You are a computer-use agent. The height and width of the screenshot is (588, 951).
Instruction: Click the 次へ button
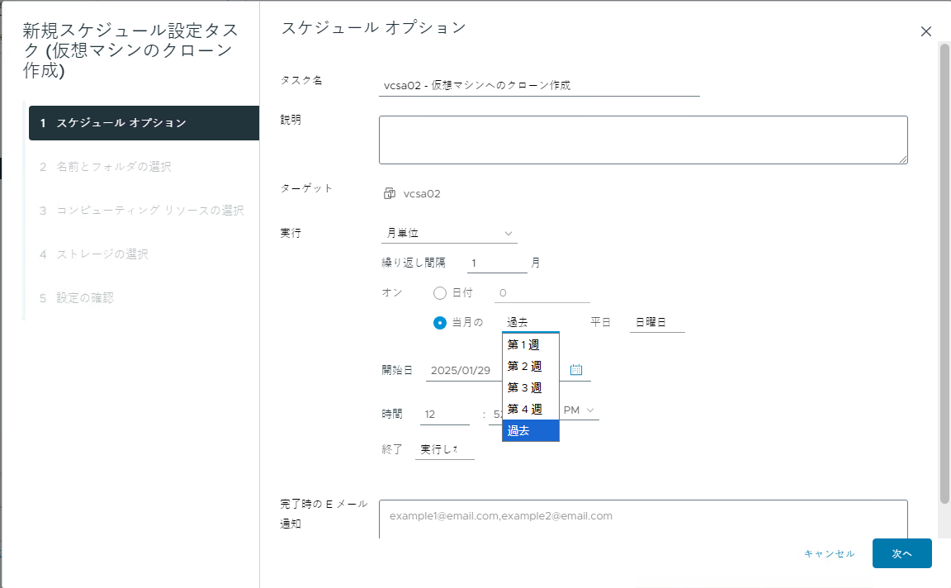pyautogui.click(x=901, y=553)
